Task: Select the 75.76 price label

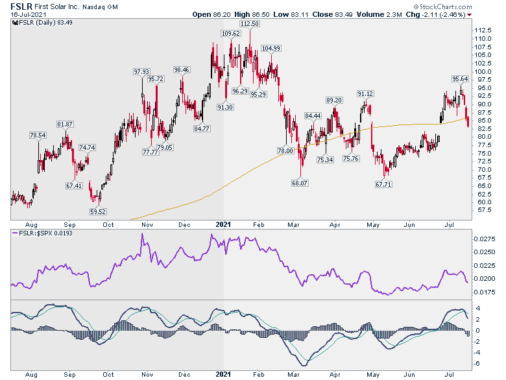Action: pyautogui.click(x=351, y=158)
